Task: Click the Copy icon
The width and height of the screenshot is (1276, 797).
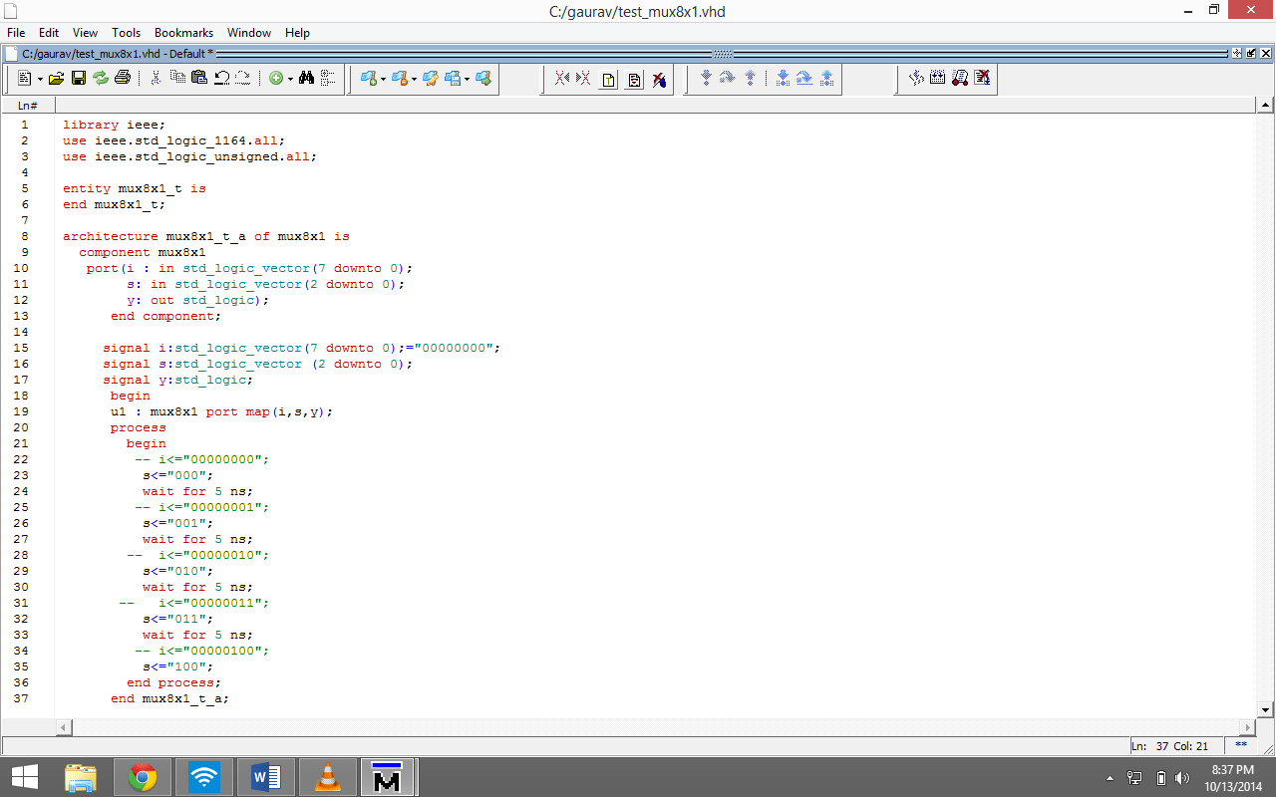Action: point(177,78)
